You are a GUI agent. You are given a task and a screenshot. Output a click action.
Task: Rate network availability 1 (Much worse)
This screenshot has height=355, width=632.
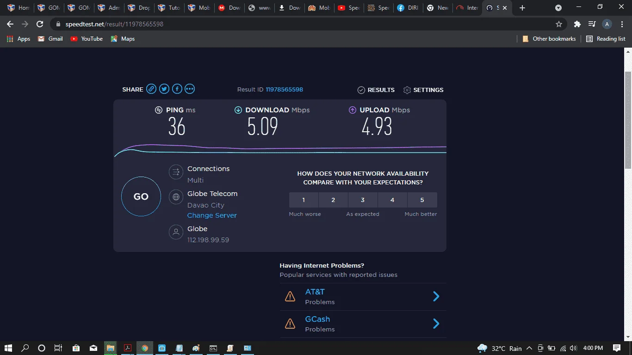304,200
